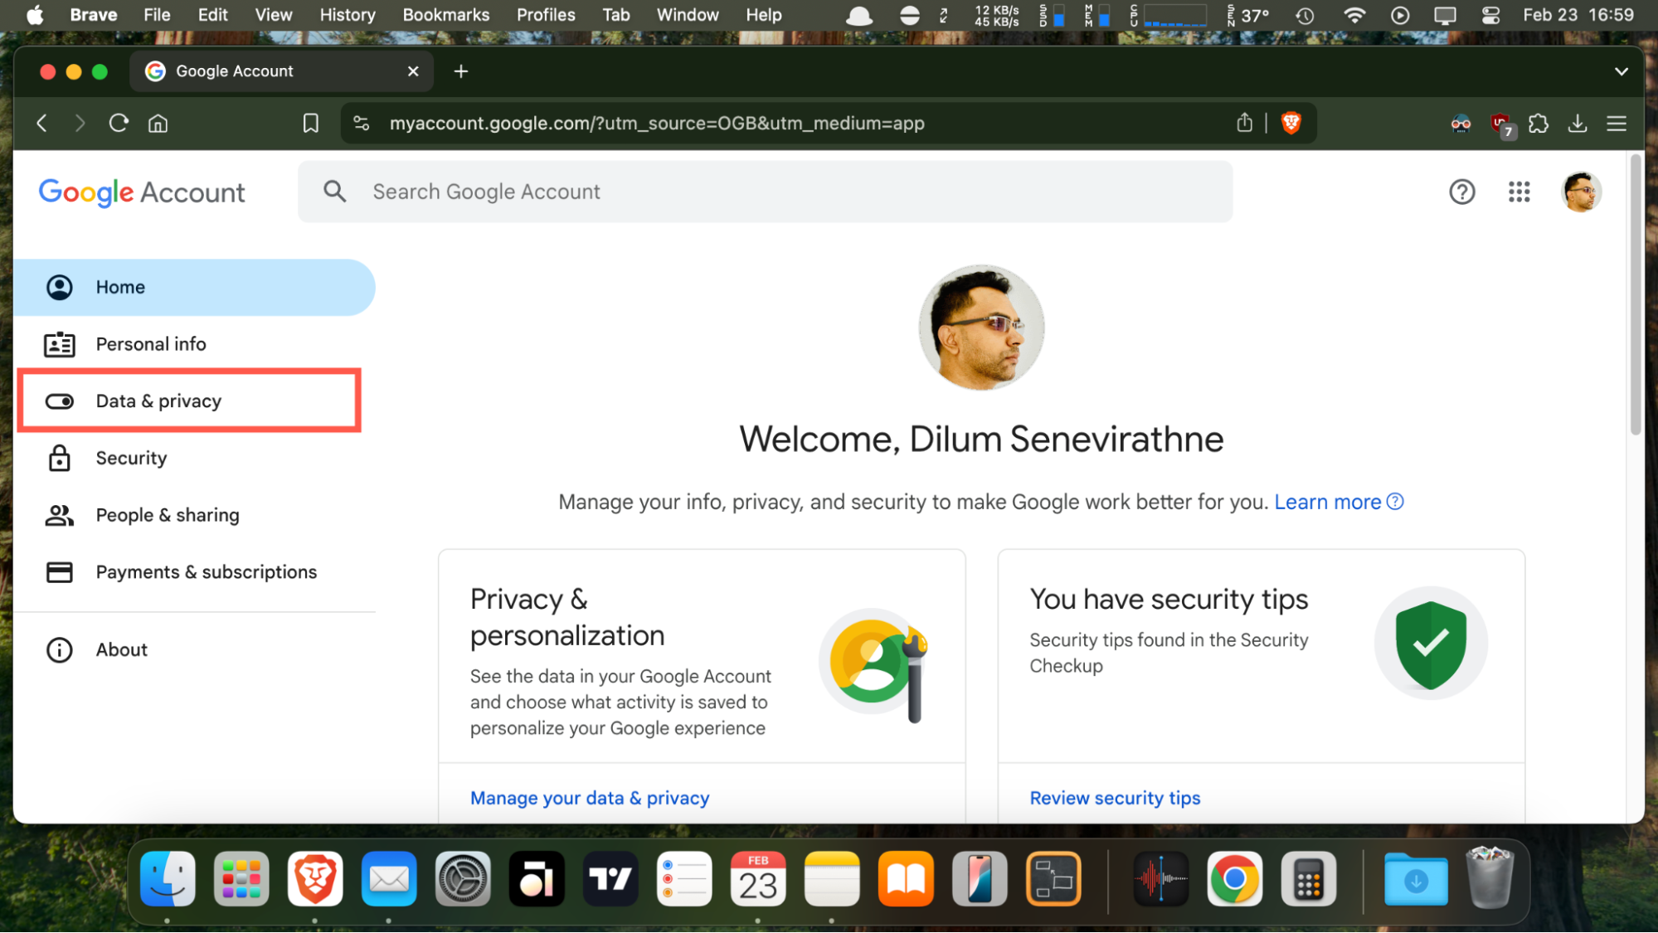Open System Settings in the Dock
Viewport: 1658px width, 933px height.
[x=463, y=879]
